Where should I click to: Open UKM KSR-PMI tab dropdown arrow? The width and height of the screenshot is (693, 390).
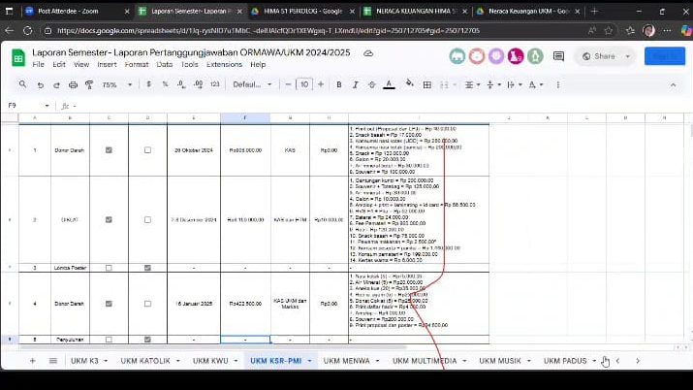310,361
